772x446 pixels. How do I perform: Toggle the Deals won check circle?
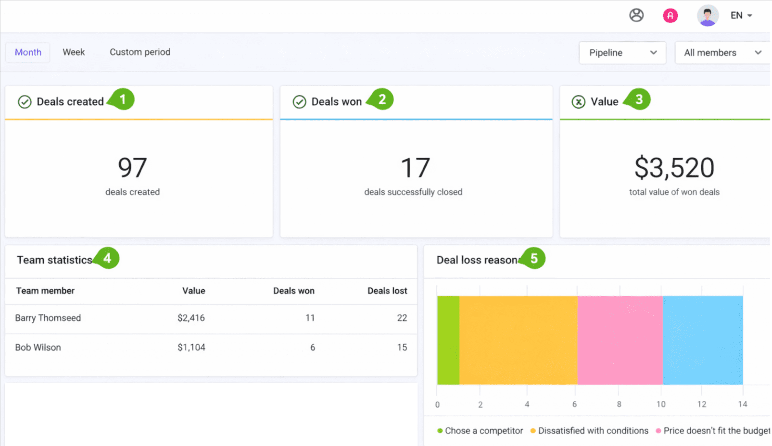pyautogui.click(x=299, y=102)
